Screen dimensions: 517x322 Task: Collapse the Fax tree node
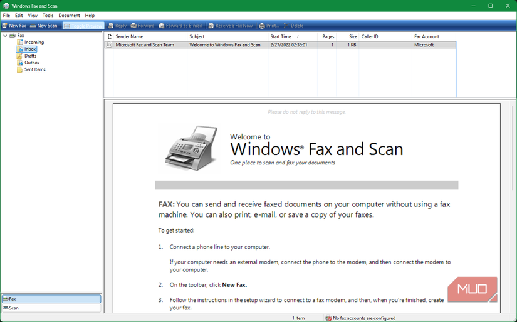5,36
